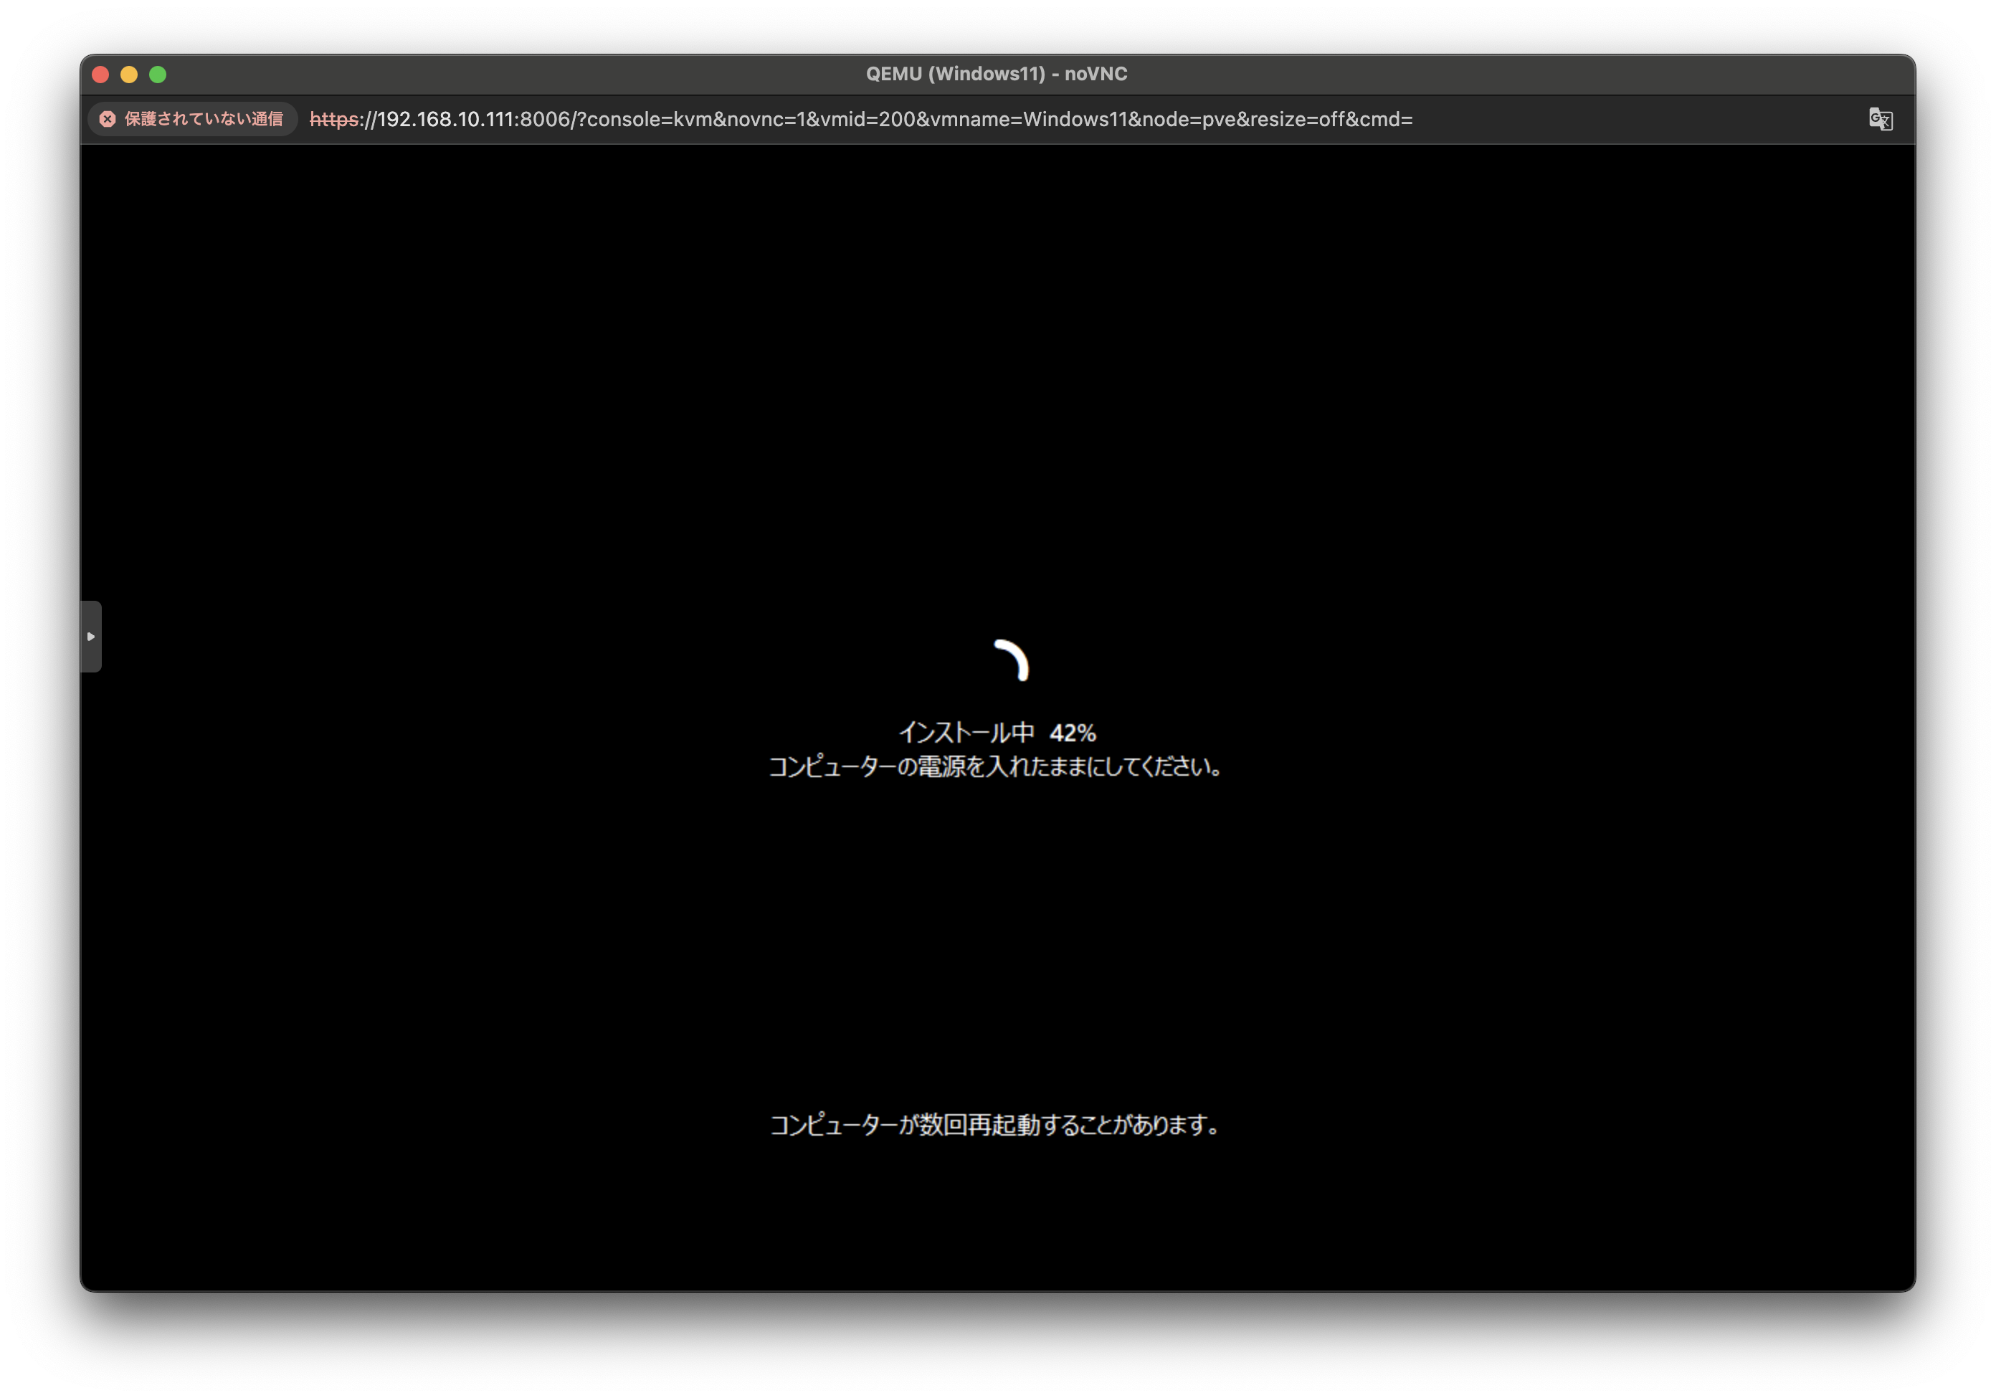Click the 192.168.10.111 address in the URL
The image size is (1996, 1398).
pos(446,119)
